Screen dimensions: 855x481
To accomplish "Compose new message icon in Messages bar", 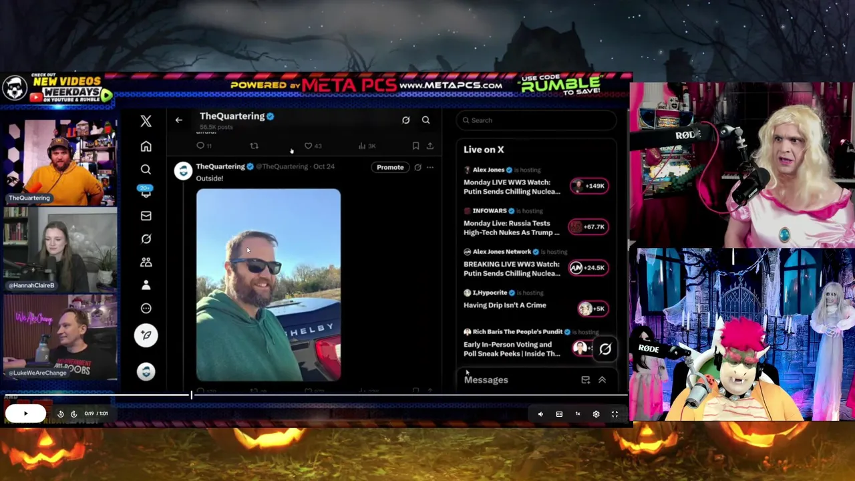I will point(585,380).
